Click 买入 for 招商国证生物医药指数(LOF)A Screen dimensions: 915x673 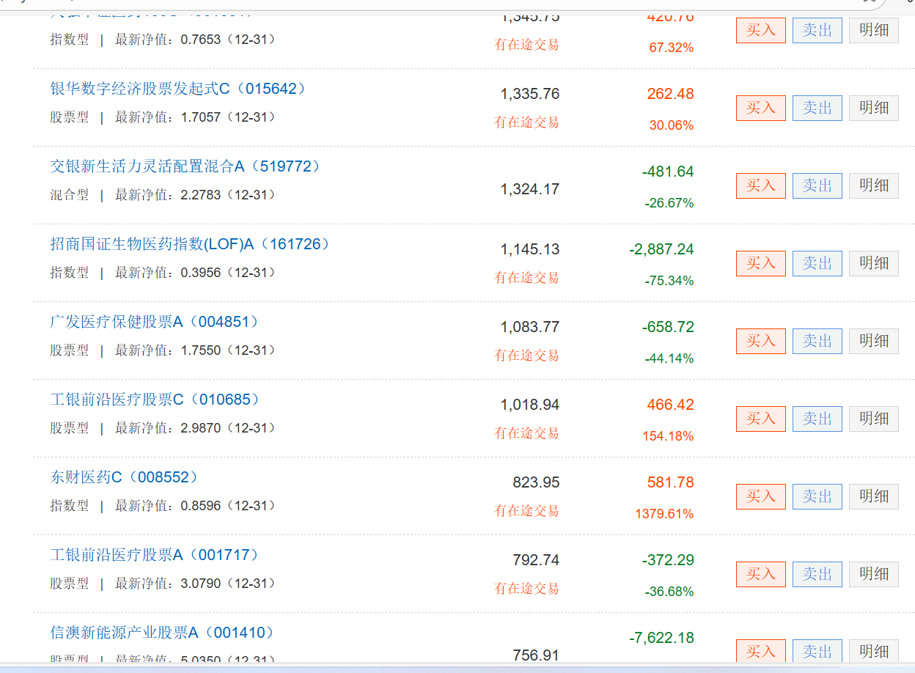(761, 263)
